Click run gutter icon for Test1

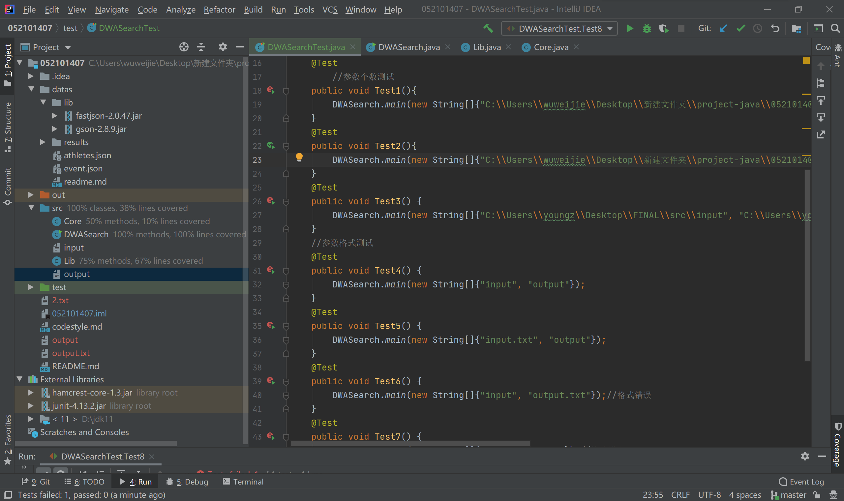pos(271,90)
